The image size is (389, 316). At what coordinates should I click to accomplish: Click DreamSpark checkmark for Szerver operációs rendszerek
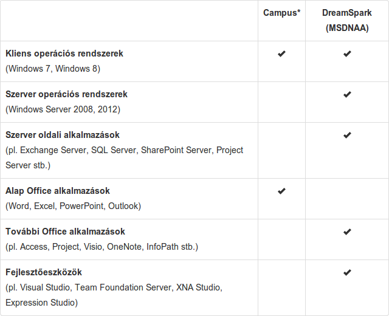(x=347, y=94)
